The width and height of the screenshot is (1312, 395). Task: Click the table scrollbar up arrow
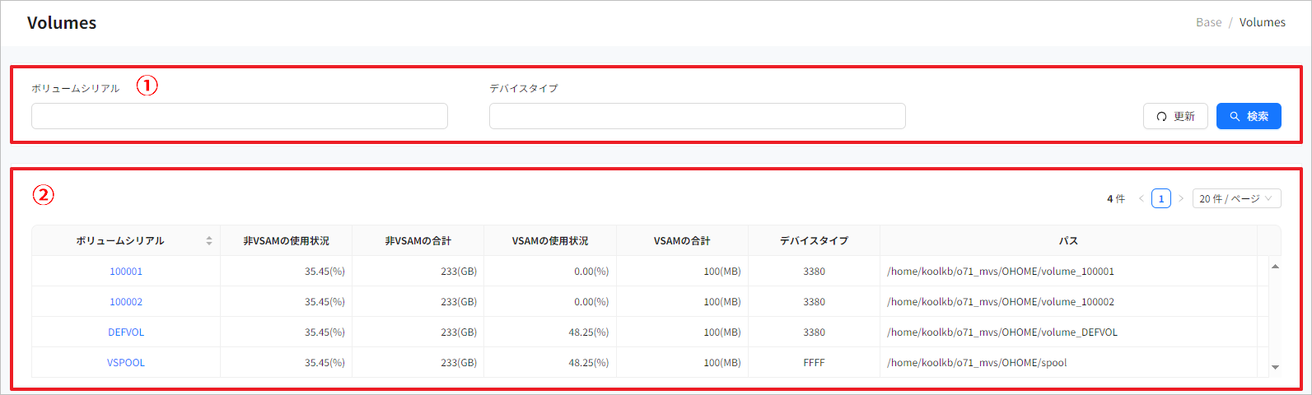click(x=1275, y=267)
